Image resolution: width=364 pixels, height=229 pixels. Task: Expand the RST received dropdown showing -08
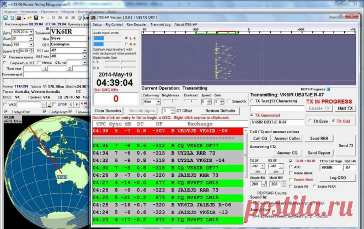pyautogui.click(x=85, y=56)
